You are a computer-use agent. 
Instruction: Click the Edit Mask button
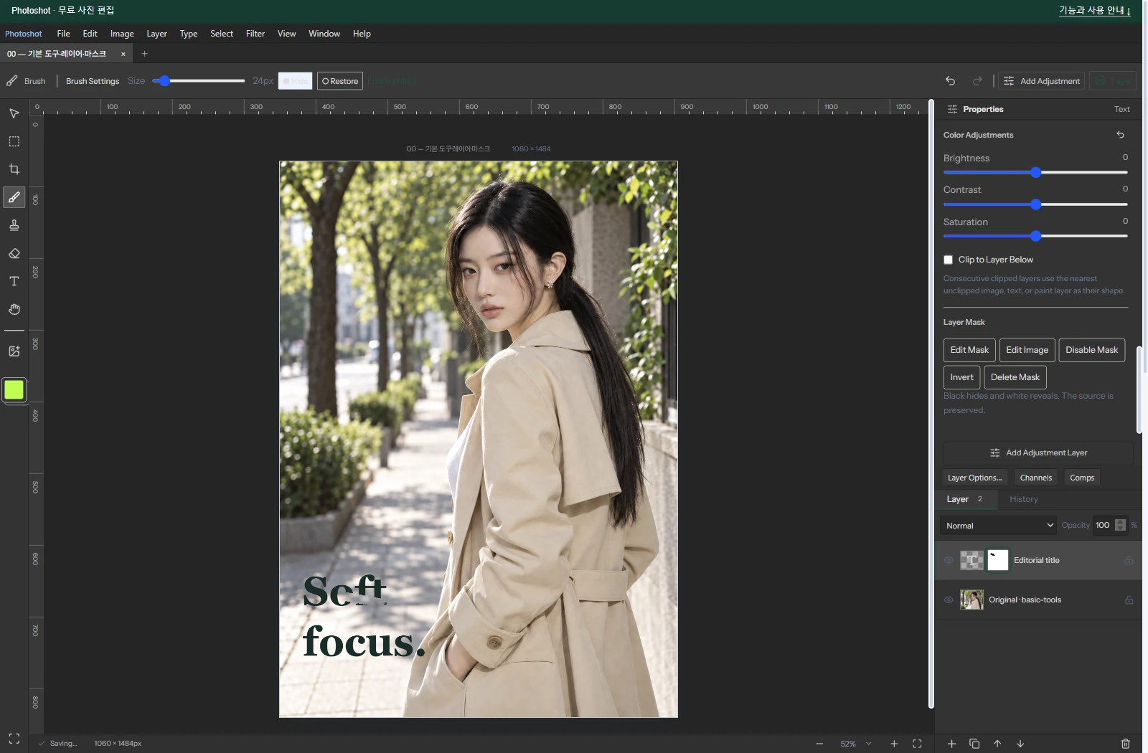[x=969, y=350]
